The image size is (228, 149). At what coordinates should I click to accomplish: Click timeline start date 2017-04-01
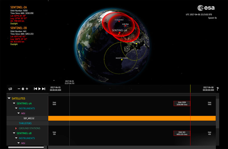pos(55,89)
